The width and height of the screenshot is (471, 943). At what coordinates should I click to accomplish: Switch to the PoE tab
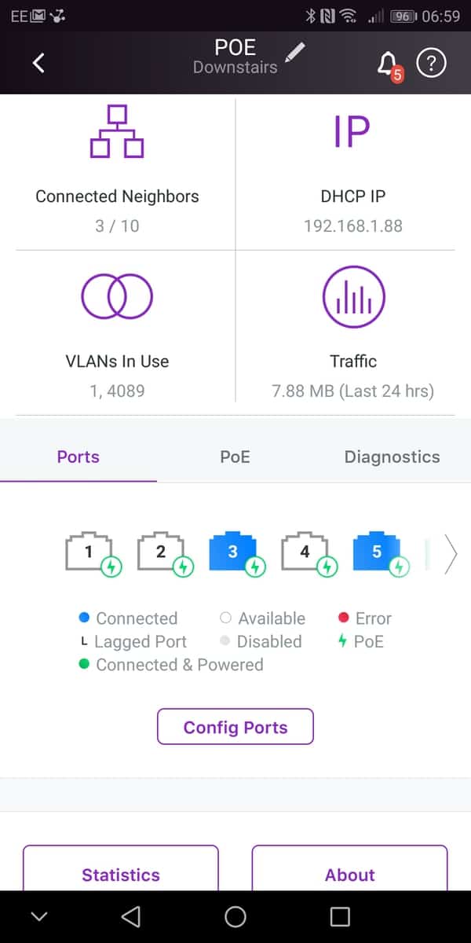[235, 457]
